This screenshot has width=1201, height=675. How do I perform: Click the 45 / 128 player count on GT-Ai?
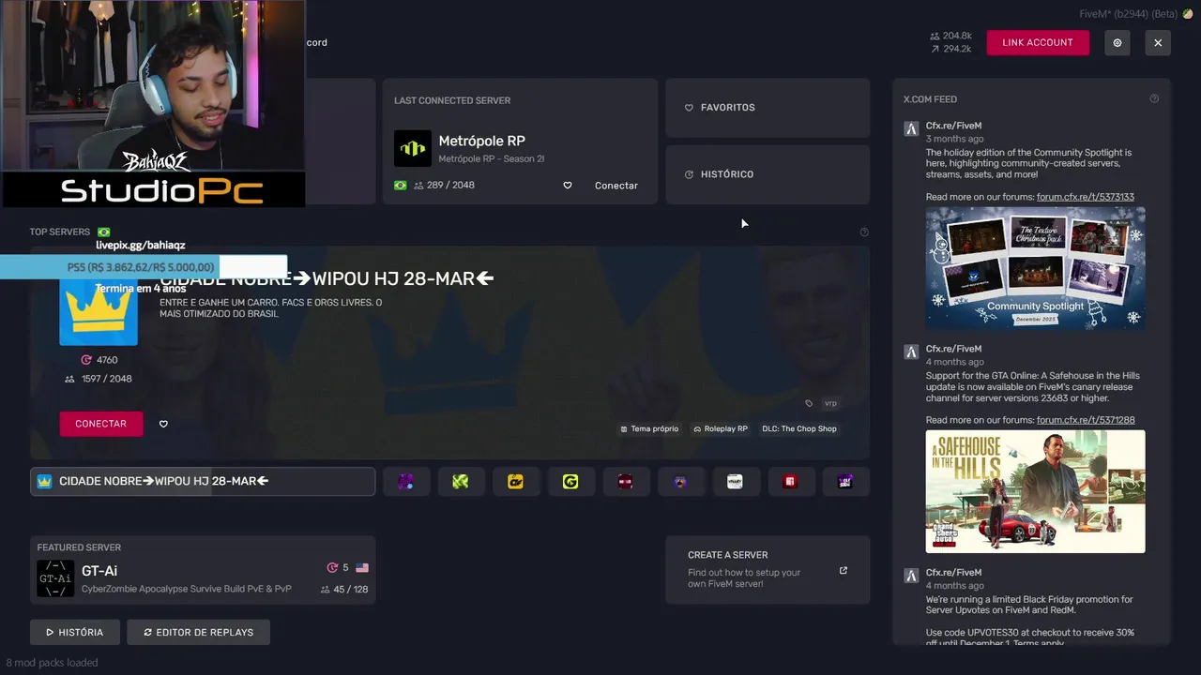coord(344,590)
